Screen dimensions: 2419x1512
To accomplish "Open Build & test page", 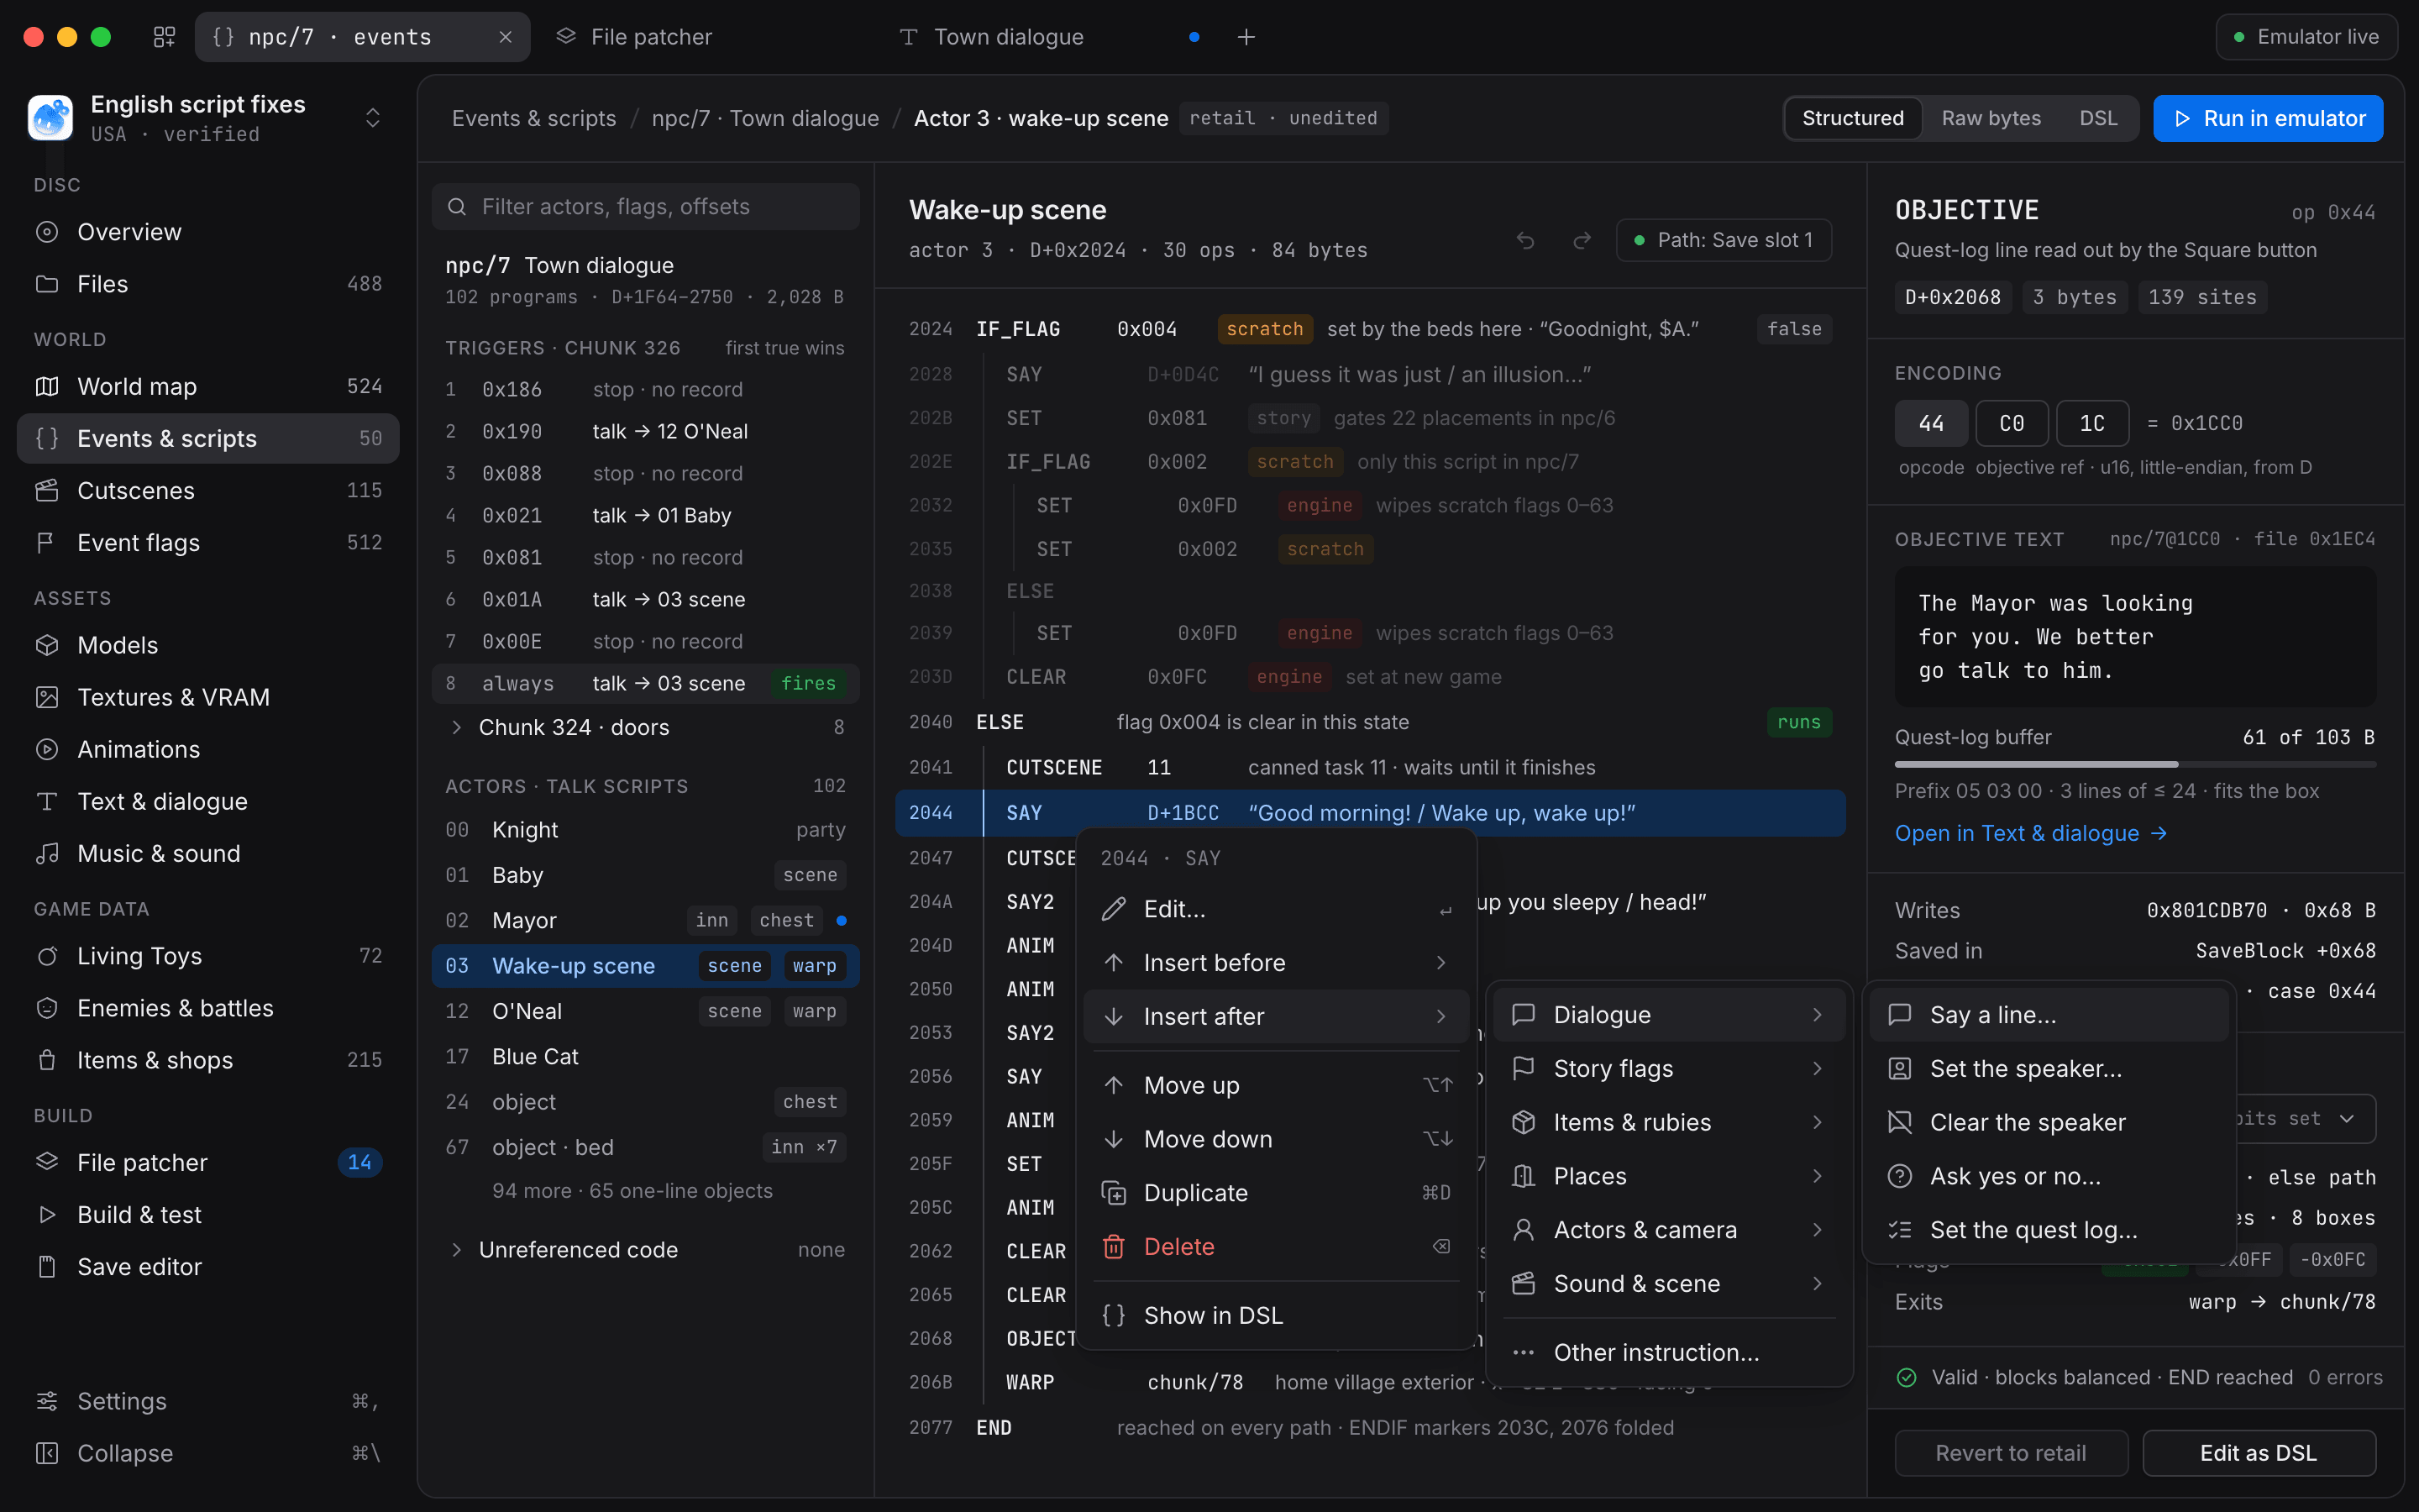I will (x=208, y=1215).
